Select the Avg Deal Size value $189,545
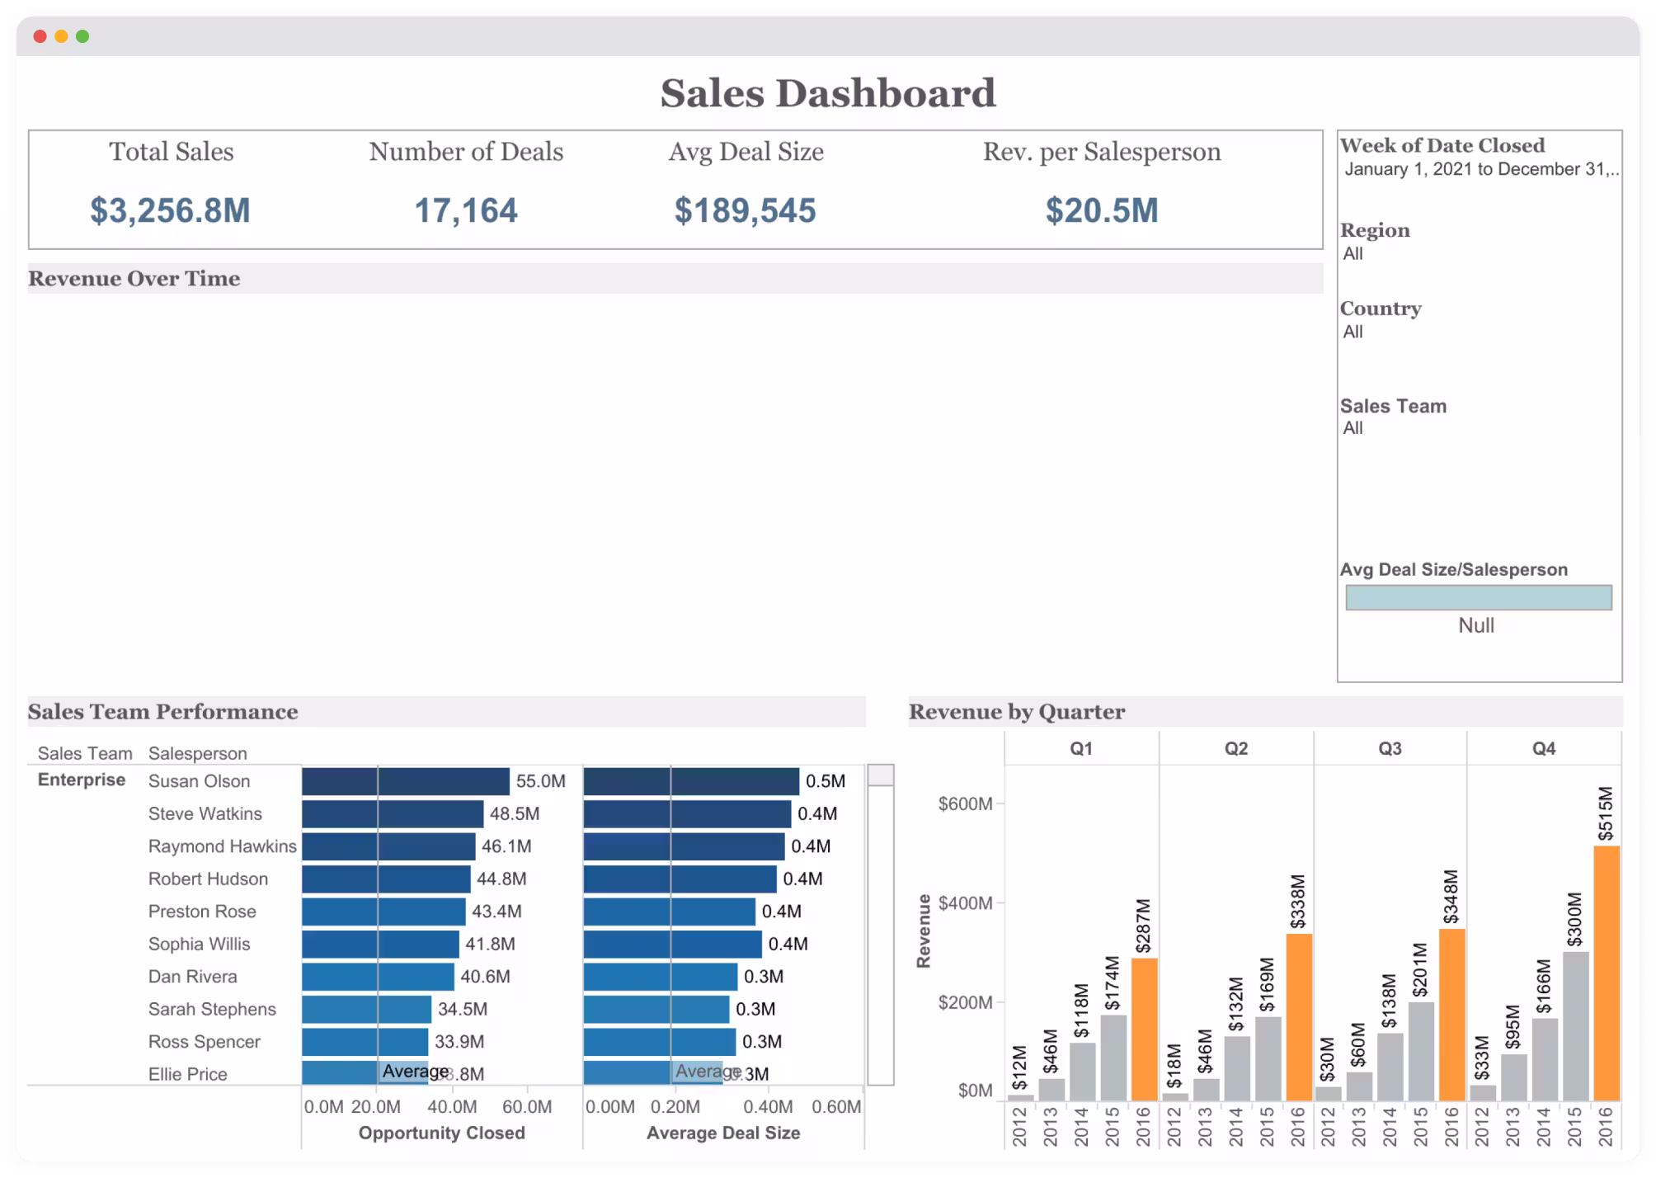Image resolution: width=1656 pixels, height=1178 pixels. click(x=746, y=210)
